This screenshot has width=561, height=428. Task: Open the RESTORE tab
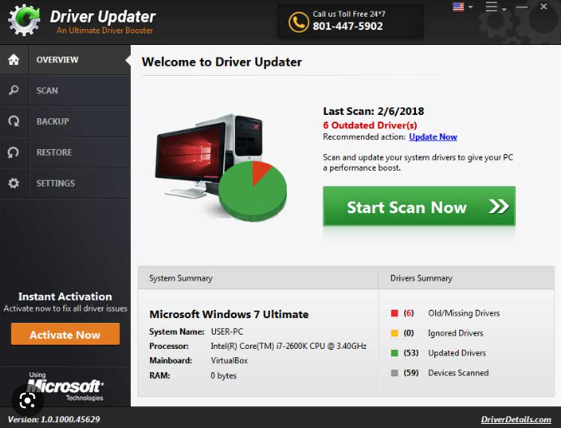66,152
